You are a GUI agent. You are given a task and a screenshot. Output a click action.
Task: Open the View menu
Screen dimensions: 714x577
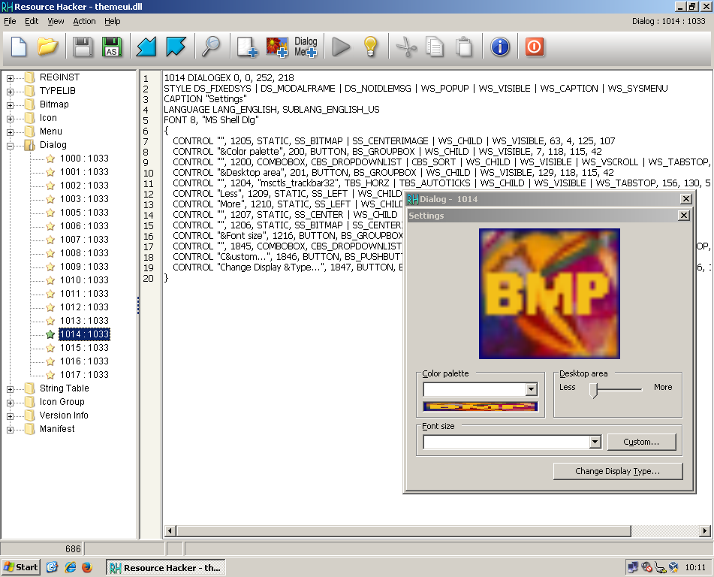[56, 22]
